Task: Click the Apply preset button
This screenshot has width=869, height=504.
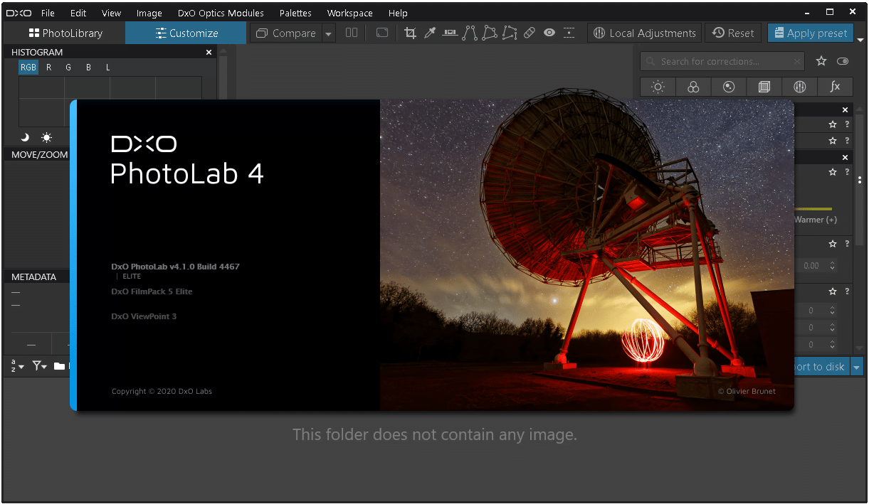Action: 810,33
